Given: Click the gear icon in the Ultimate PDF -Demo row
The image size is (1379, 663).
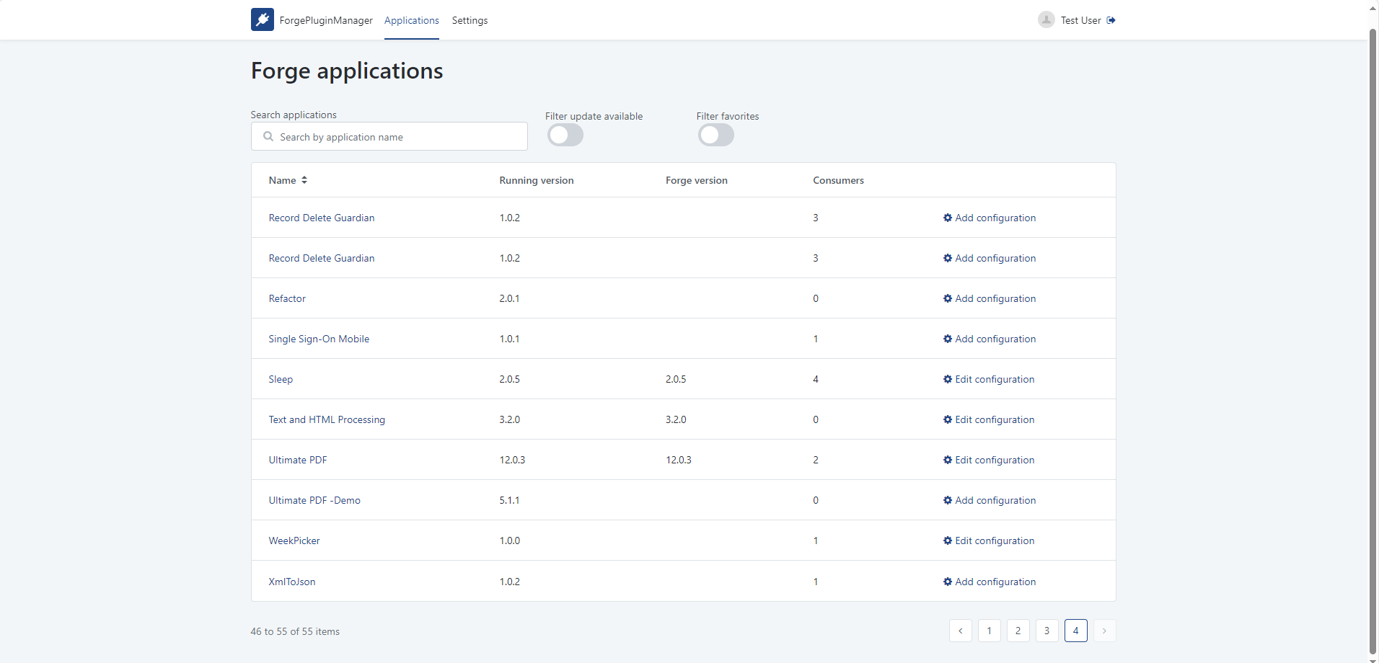Looking at the screenshot, I should tap(948, 500).
